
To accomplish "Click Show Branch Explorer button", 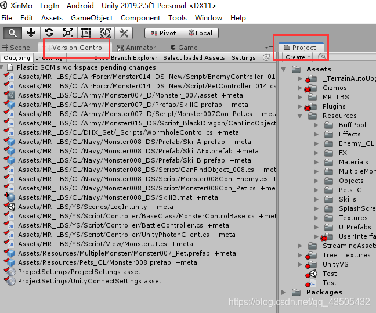I will pyautogui.click(x=126, y=58).
